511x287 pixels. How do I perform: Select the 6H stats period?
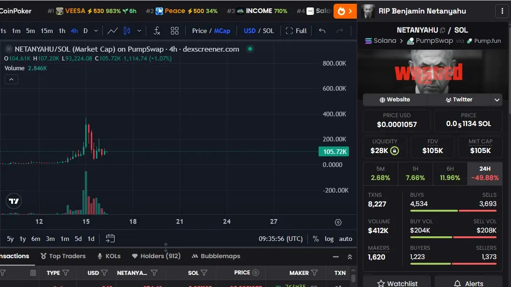point(450,174)
